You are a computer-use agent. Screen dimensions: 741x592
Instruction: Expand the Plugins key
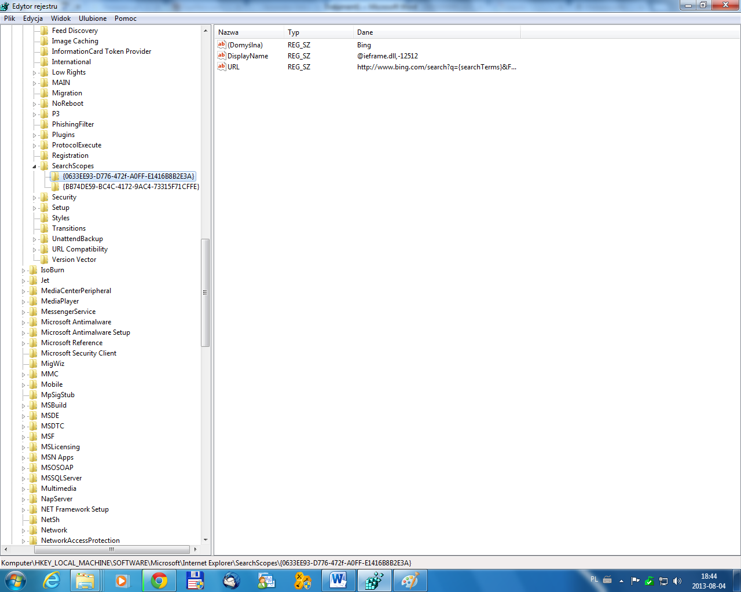35,135
